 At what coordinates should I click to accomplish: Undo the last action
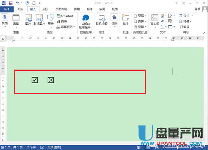click(18, 3)
